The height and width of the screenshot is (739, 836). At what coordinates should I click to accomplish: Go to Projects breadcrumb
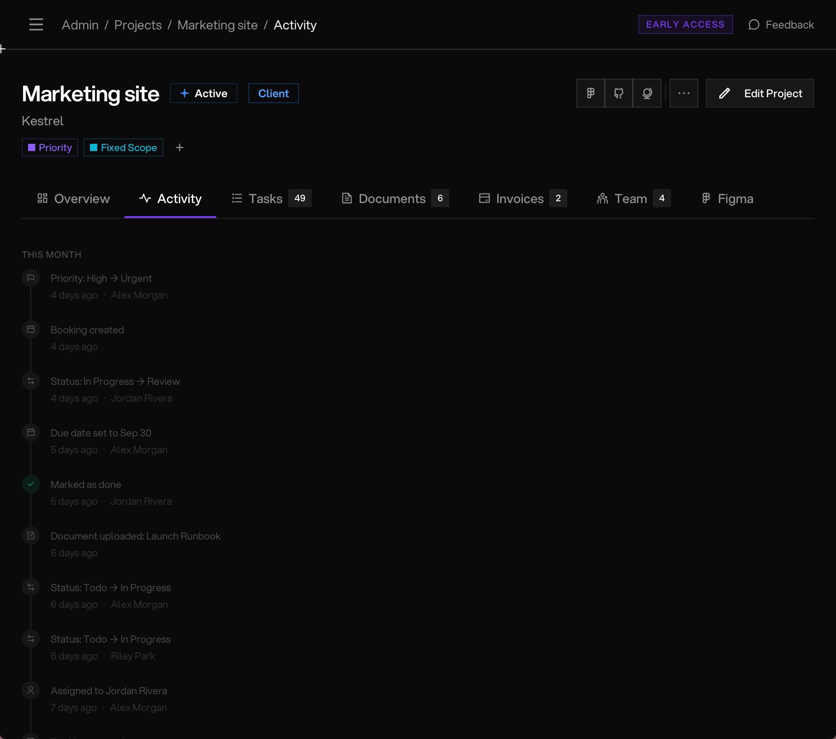pyautogui.click(x=138, y=25)
